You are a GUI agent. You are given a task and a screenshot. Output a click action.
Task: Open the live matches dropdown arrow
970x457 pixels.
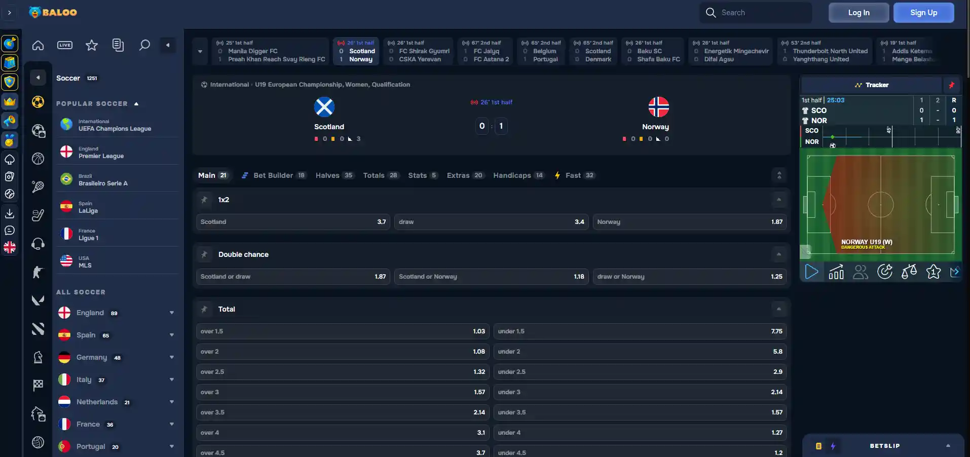tap(200, 51)
